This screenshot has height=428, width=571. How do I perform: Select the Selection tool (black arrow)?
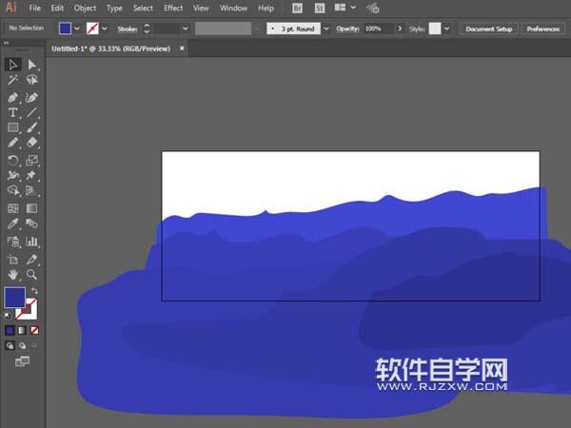pos(12,65)
